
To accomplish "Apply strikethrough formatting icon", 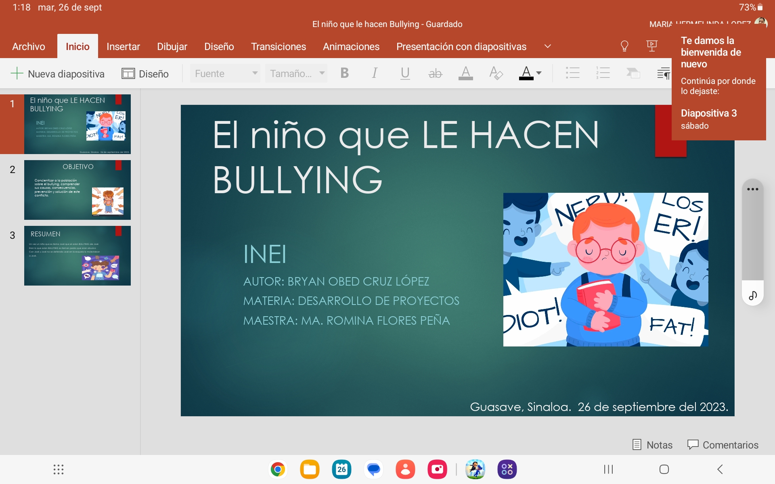I will 435,74.
